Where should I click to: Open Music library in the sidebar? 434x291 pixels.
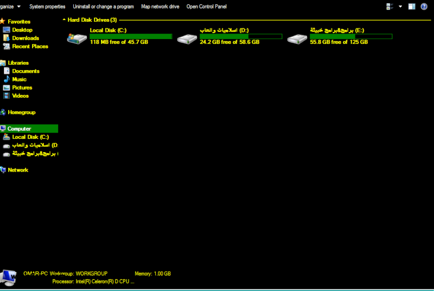coord(19,79)
